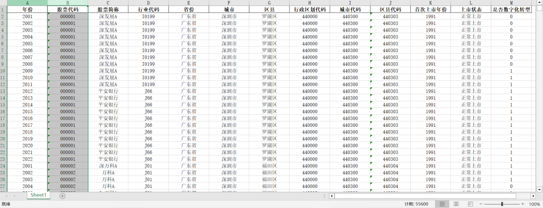Image resolution: width=543 pixels, height=208 pixels.
Task: Select column H header
Action: click(310, 3)
